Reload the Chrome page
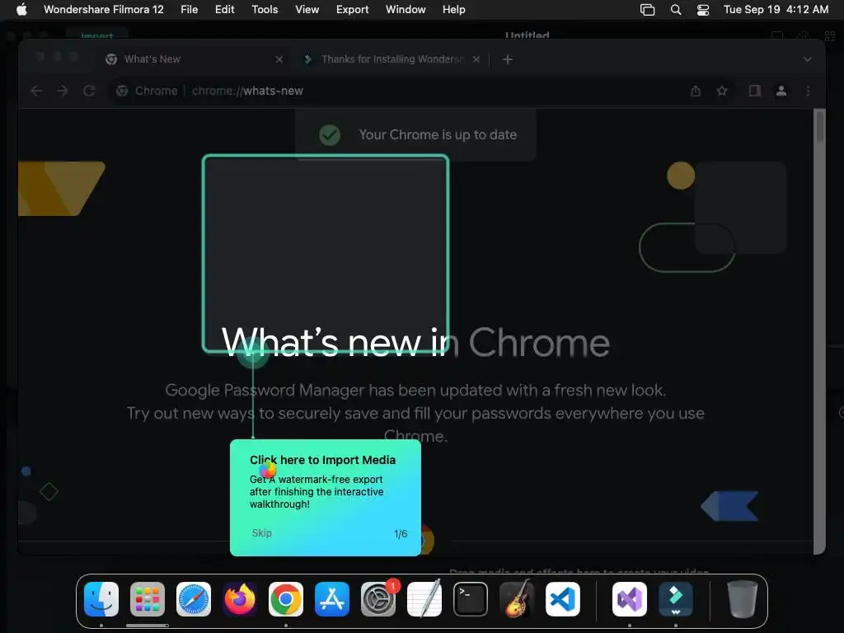Image resolution: width=844 pixels, height=633 pixels. 89,91
